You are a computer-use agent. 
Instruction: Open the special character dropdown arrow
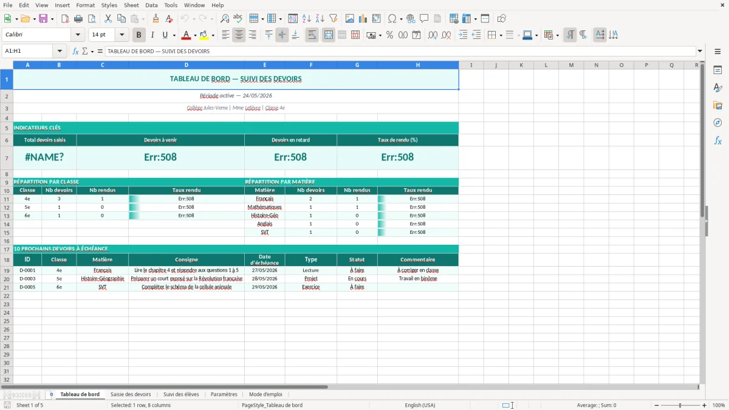pos(400,19)
